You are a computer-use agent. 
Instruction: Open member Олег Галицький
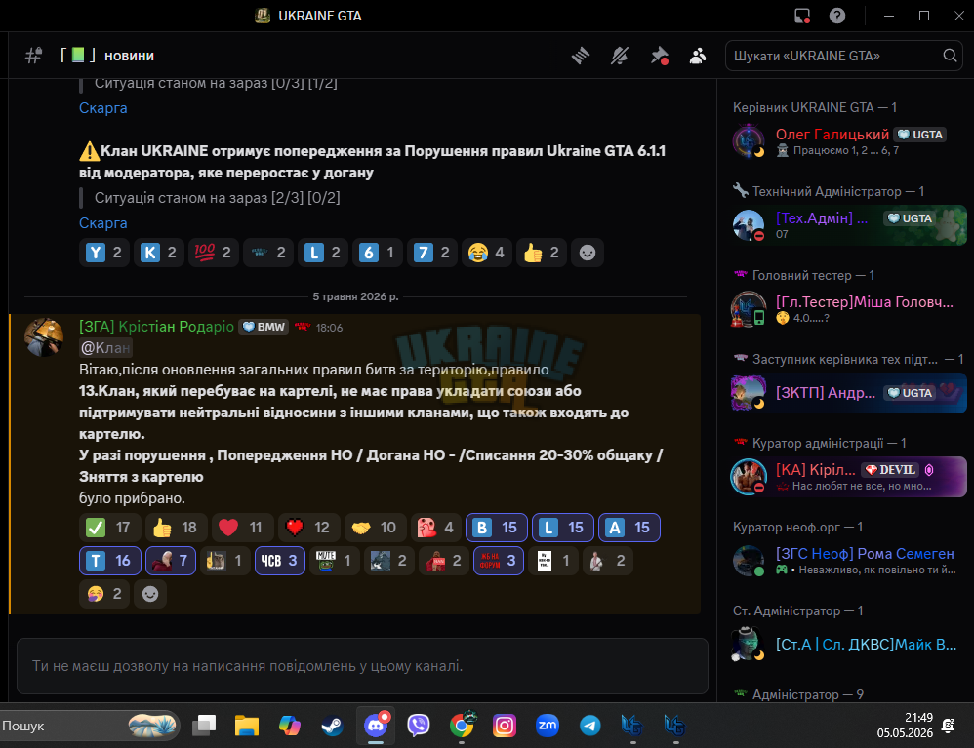pyautogui.click(x=848, y=140)
